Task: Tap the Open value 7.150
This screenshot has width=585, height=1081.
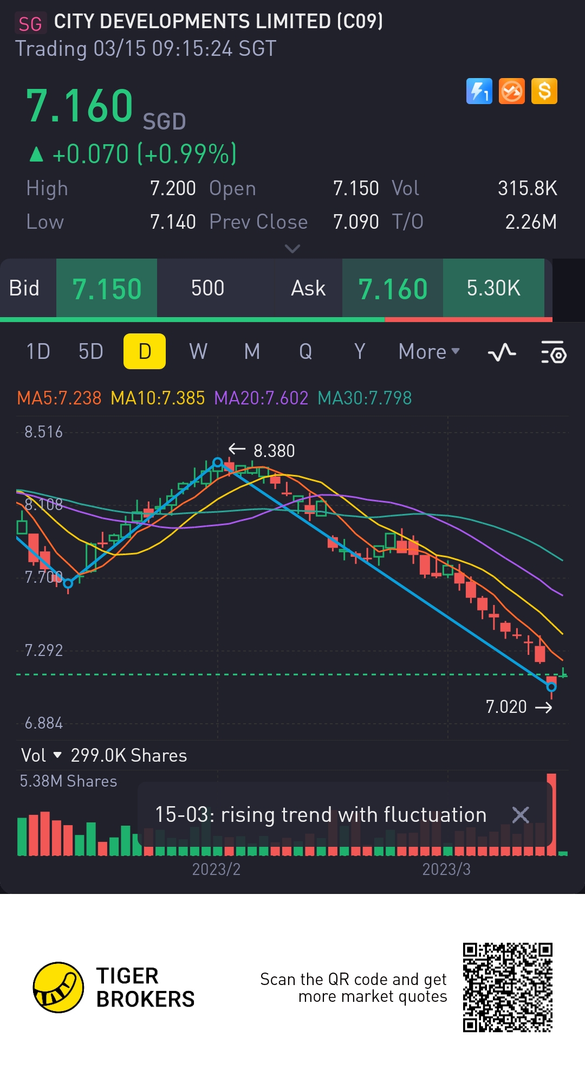Action: coord(356,189)
